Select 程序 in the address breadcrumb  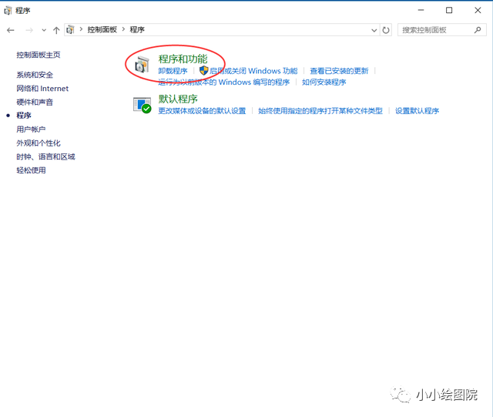pos(137,29)
